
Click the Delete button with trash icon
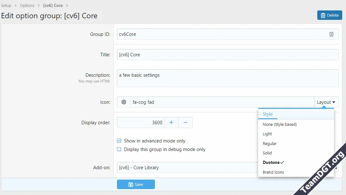point(330,15)
